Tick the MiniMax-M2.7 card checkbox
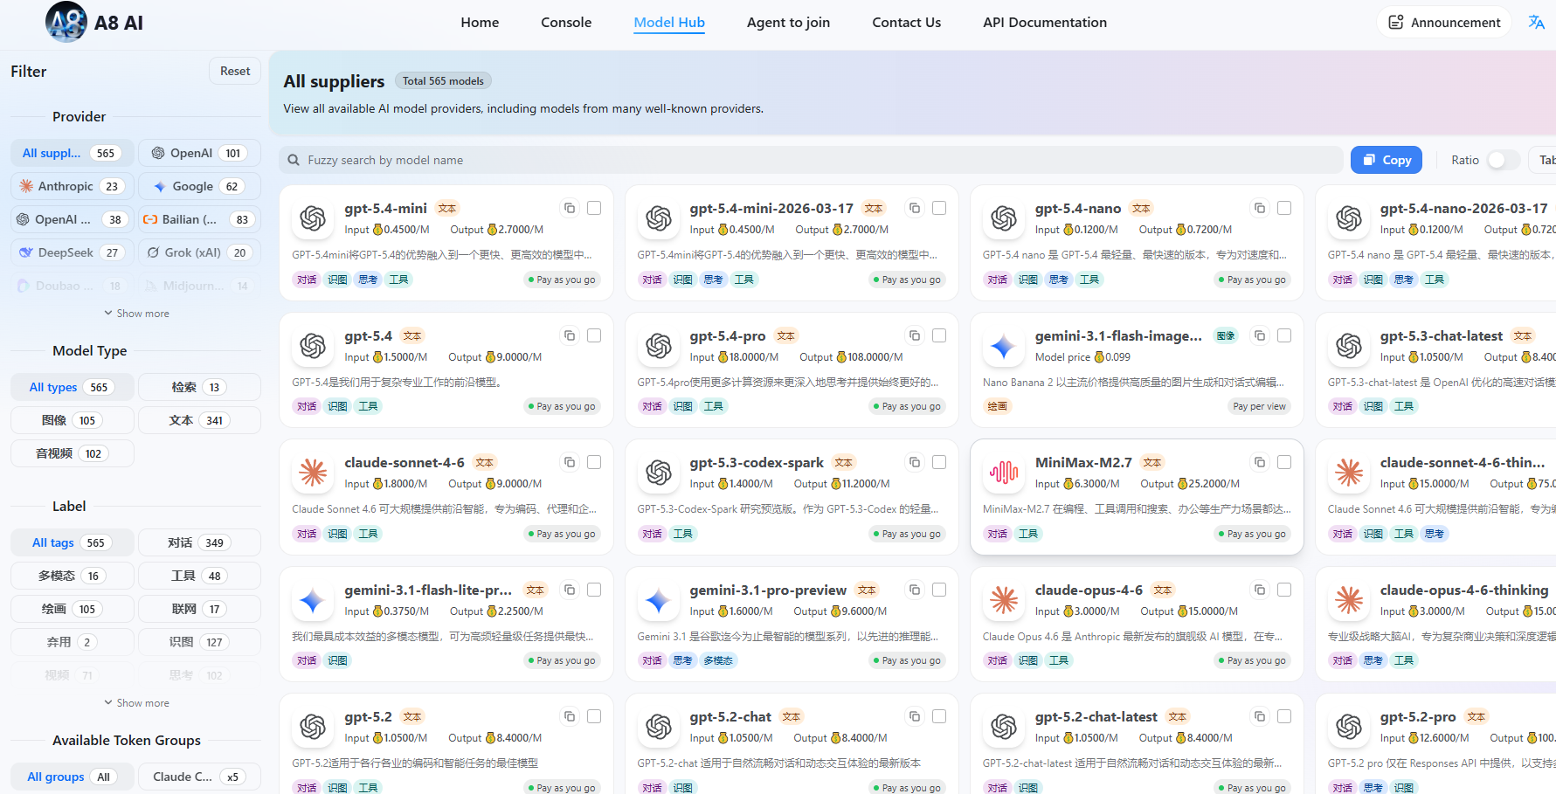This screenshot has height=794, width=1556. tap(1284, 462)
